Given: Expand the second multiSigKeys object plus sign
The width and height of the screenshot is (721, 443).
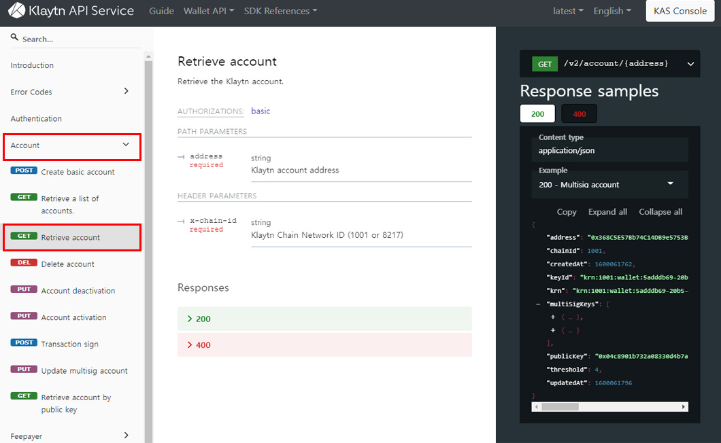Looking at the screenshot, I should coord(553,330).
